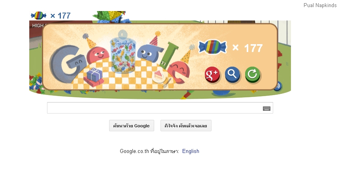
Task: Click the ดีใจจัง ค้นแล้วเจอเลย button
Action: point(186,126)
